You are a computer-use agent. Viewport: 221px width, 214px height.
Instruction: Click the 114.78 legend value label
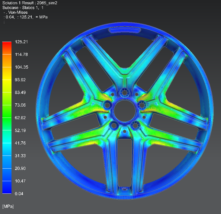pos(22,55)
